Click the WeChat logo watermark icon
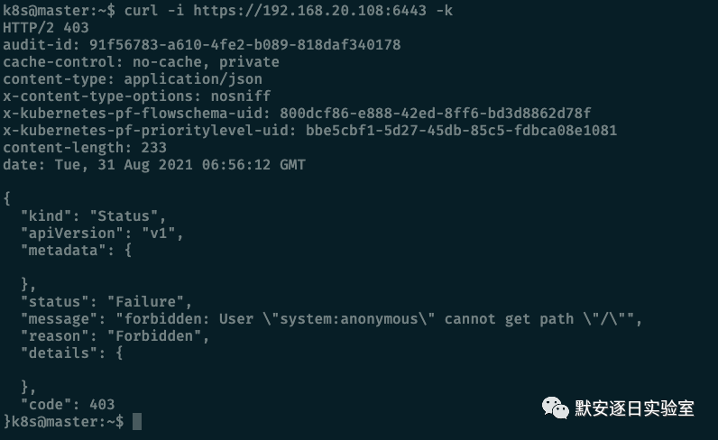Viewport: 718px width, 440px height. point(555,408)
